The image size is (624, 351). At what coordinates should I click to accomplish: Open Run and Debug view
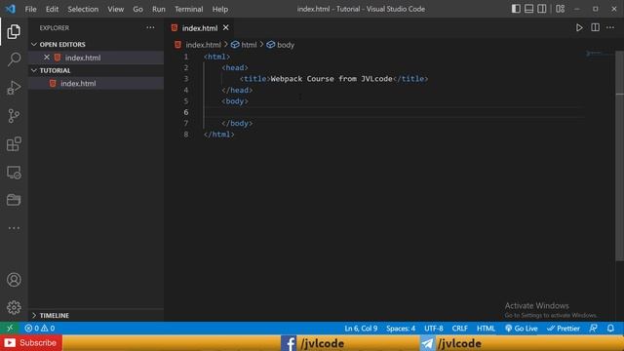click(14, 88)
